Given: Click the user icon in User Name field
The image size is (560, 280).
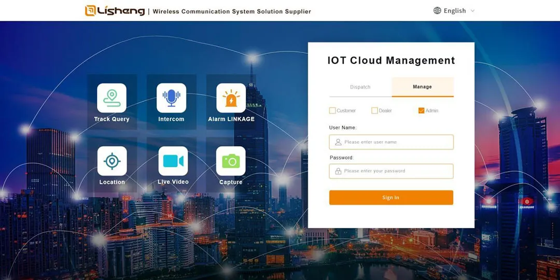Looking at the screenshot, I should point(338,142).
